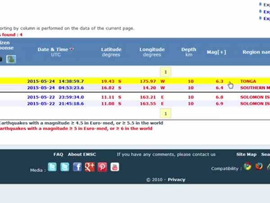Toggle the Date & Time sort arrow
The width and height of the screenshot is (270, 203).
pyautogui.click(x=72, y=50)
